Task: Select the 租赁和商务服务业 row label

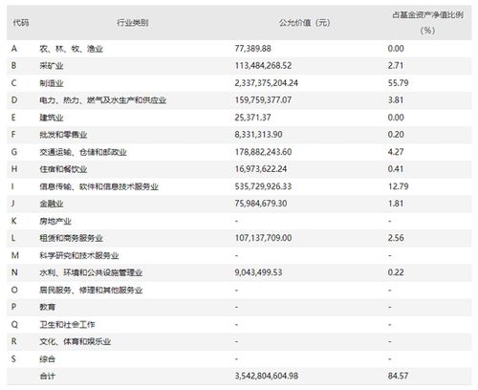Action: coord(71,238)
